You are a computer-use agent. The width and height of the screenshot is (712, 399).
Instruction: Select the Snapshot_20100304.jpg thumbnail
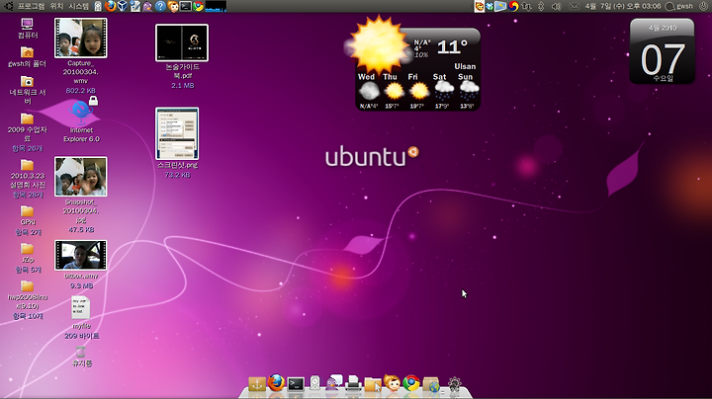pos(81,177)
